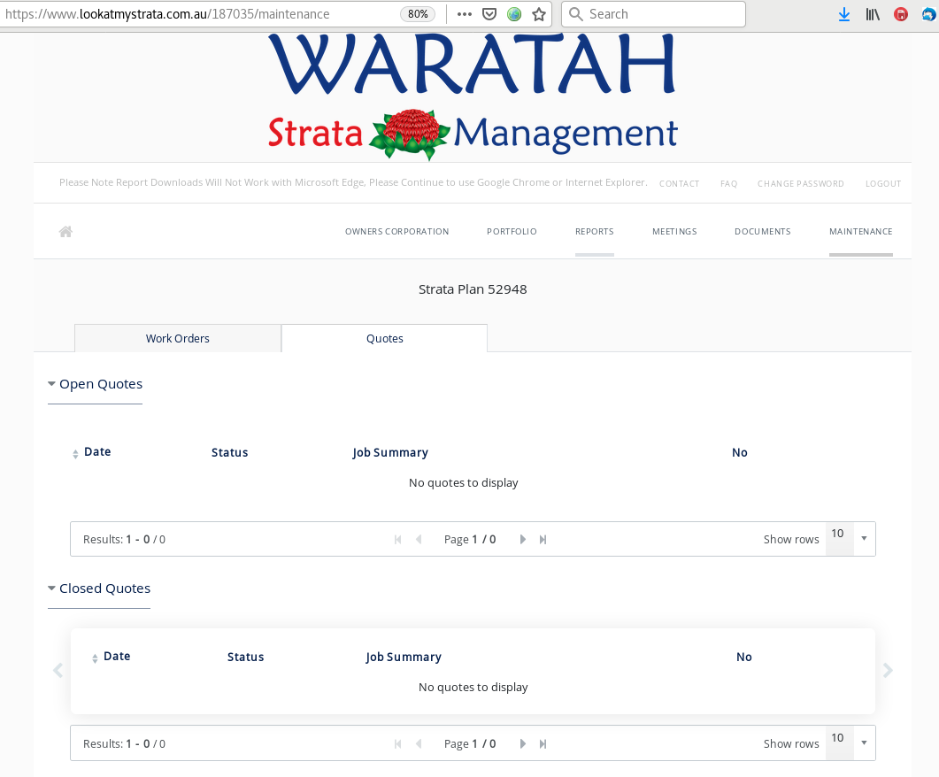This screenshot has width=939, height=777.
Task: Go to previous page of Open Quotes
Action: [x=419, y=539]
